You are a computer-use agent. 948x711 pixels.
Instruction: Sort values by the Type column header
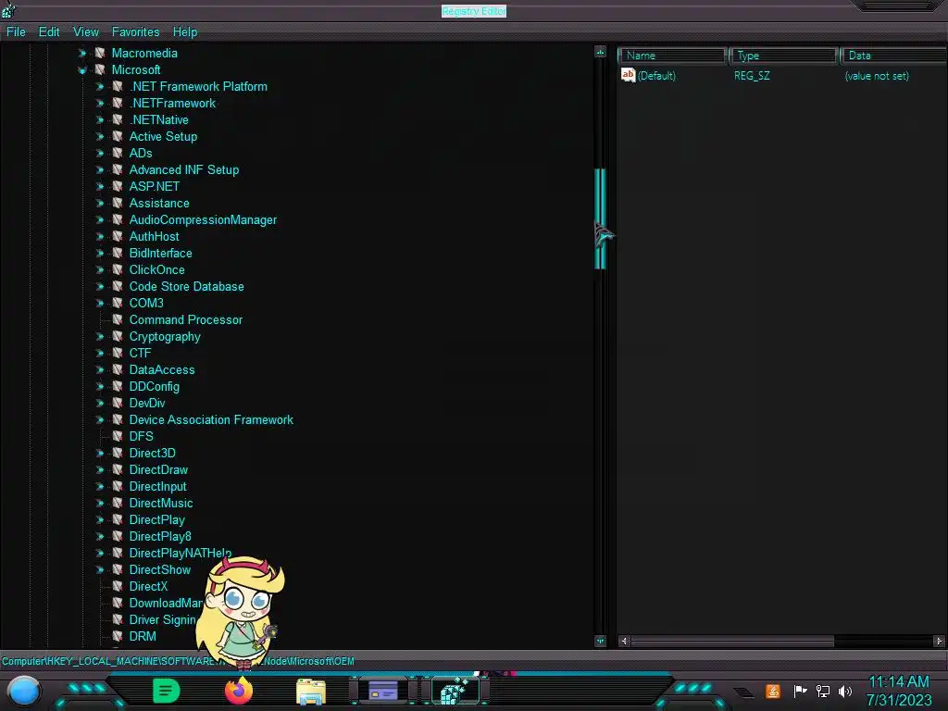pos(783,56)
